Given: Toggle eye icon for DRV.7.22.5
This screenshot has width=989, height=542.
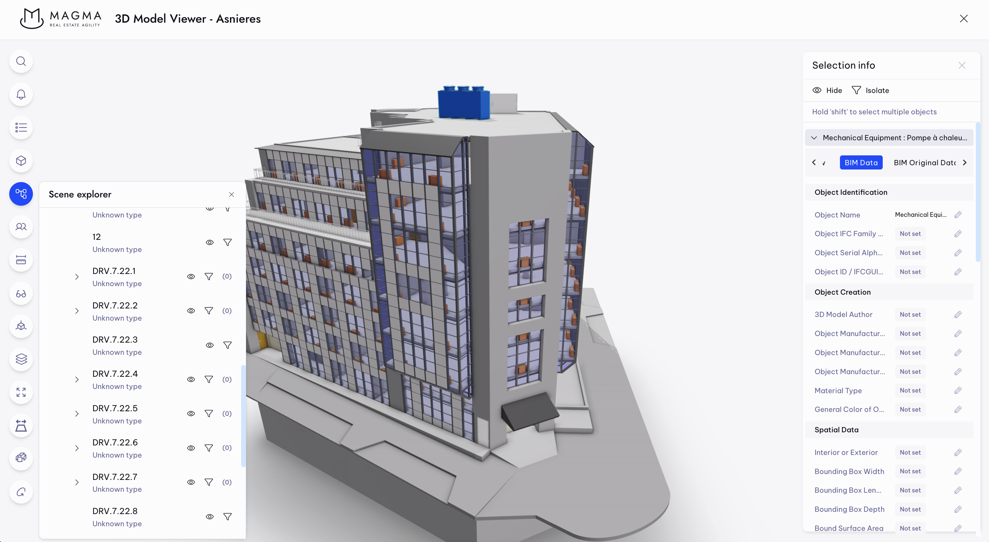Looking at the screenshot, I should pos(191,414).
